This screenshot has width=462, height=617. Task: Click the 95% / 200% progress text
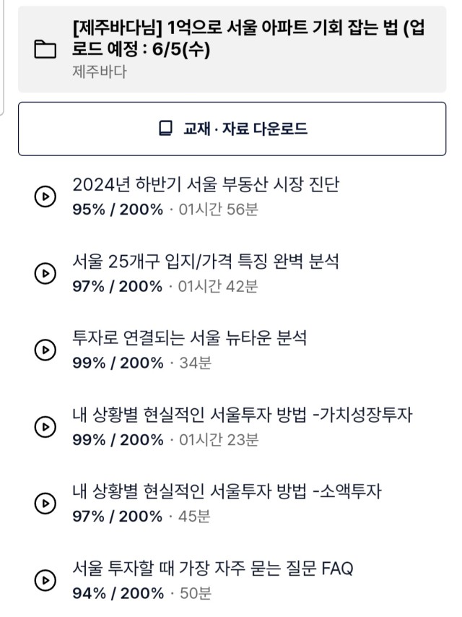coord(118,210)
